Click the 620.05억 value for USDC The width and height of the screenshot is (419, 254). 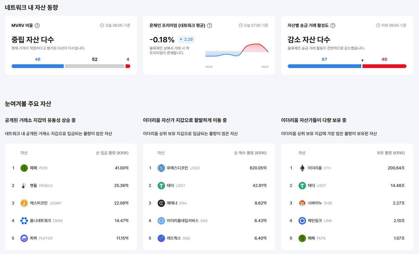point(258,168)
